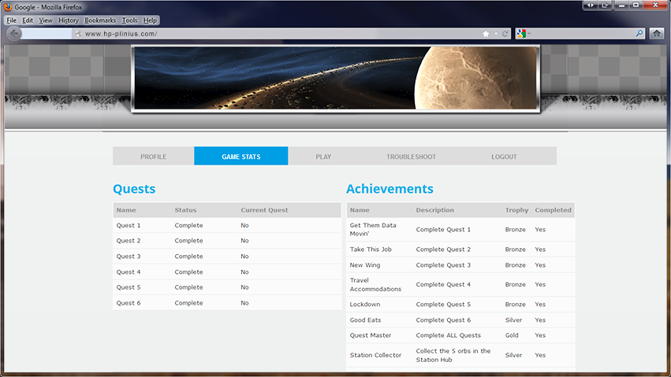The width and height of the screenshot is (671, 377).
Task: Click the Good Eats achievement name
Action: click(x=365, y=320)
